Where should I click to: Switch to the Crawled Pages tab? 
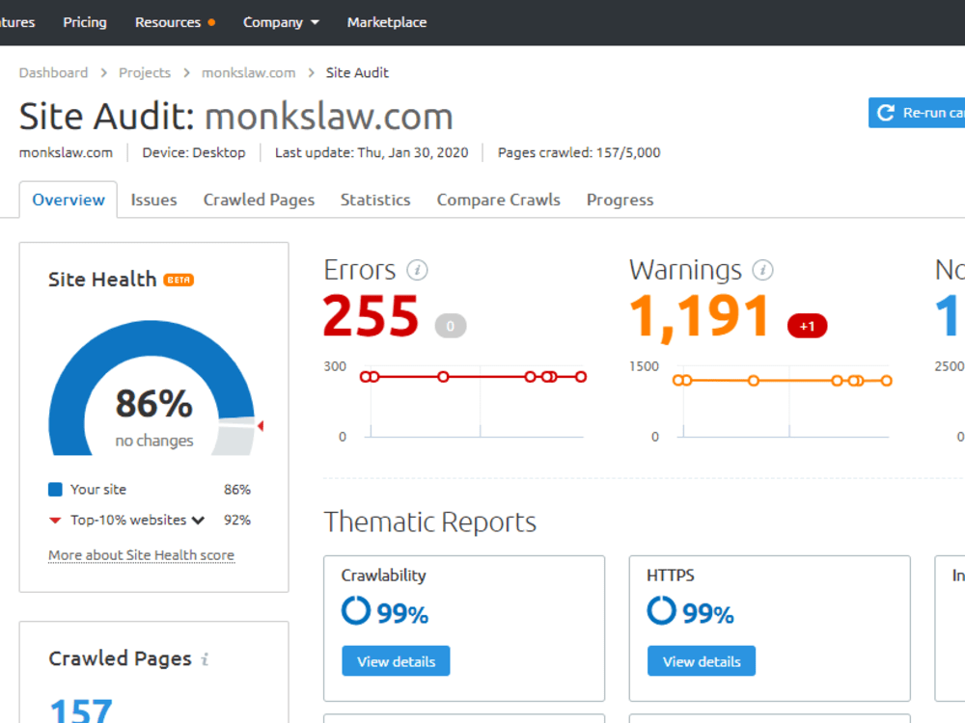259,200
